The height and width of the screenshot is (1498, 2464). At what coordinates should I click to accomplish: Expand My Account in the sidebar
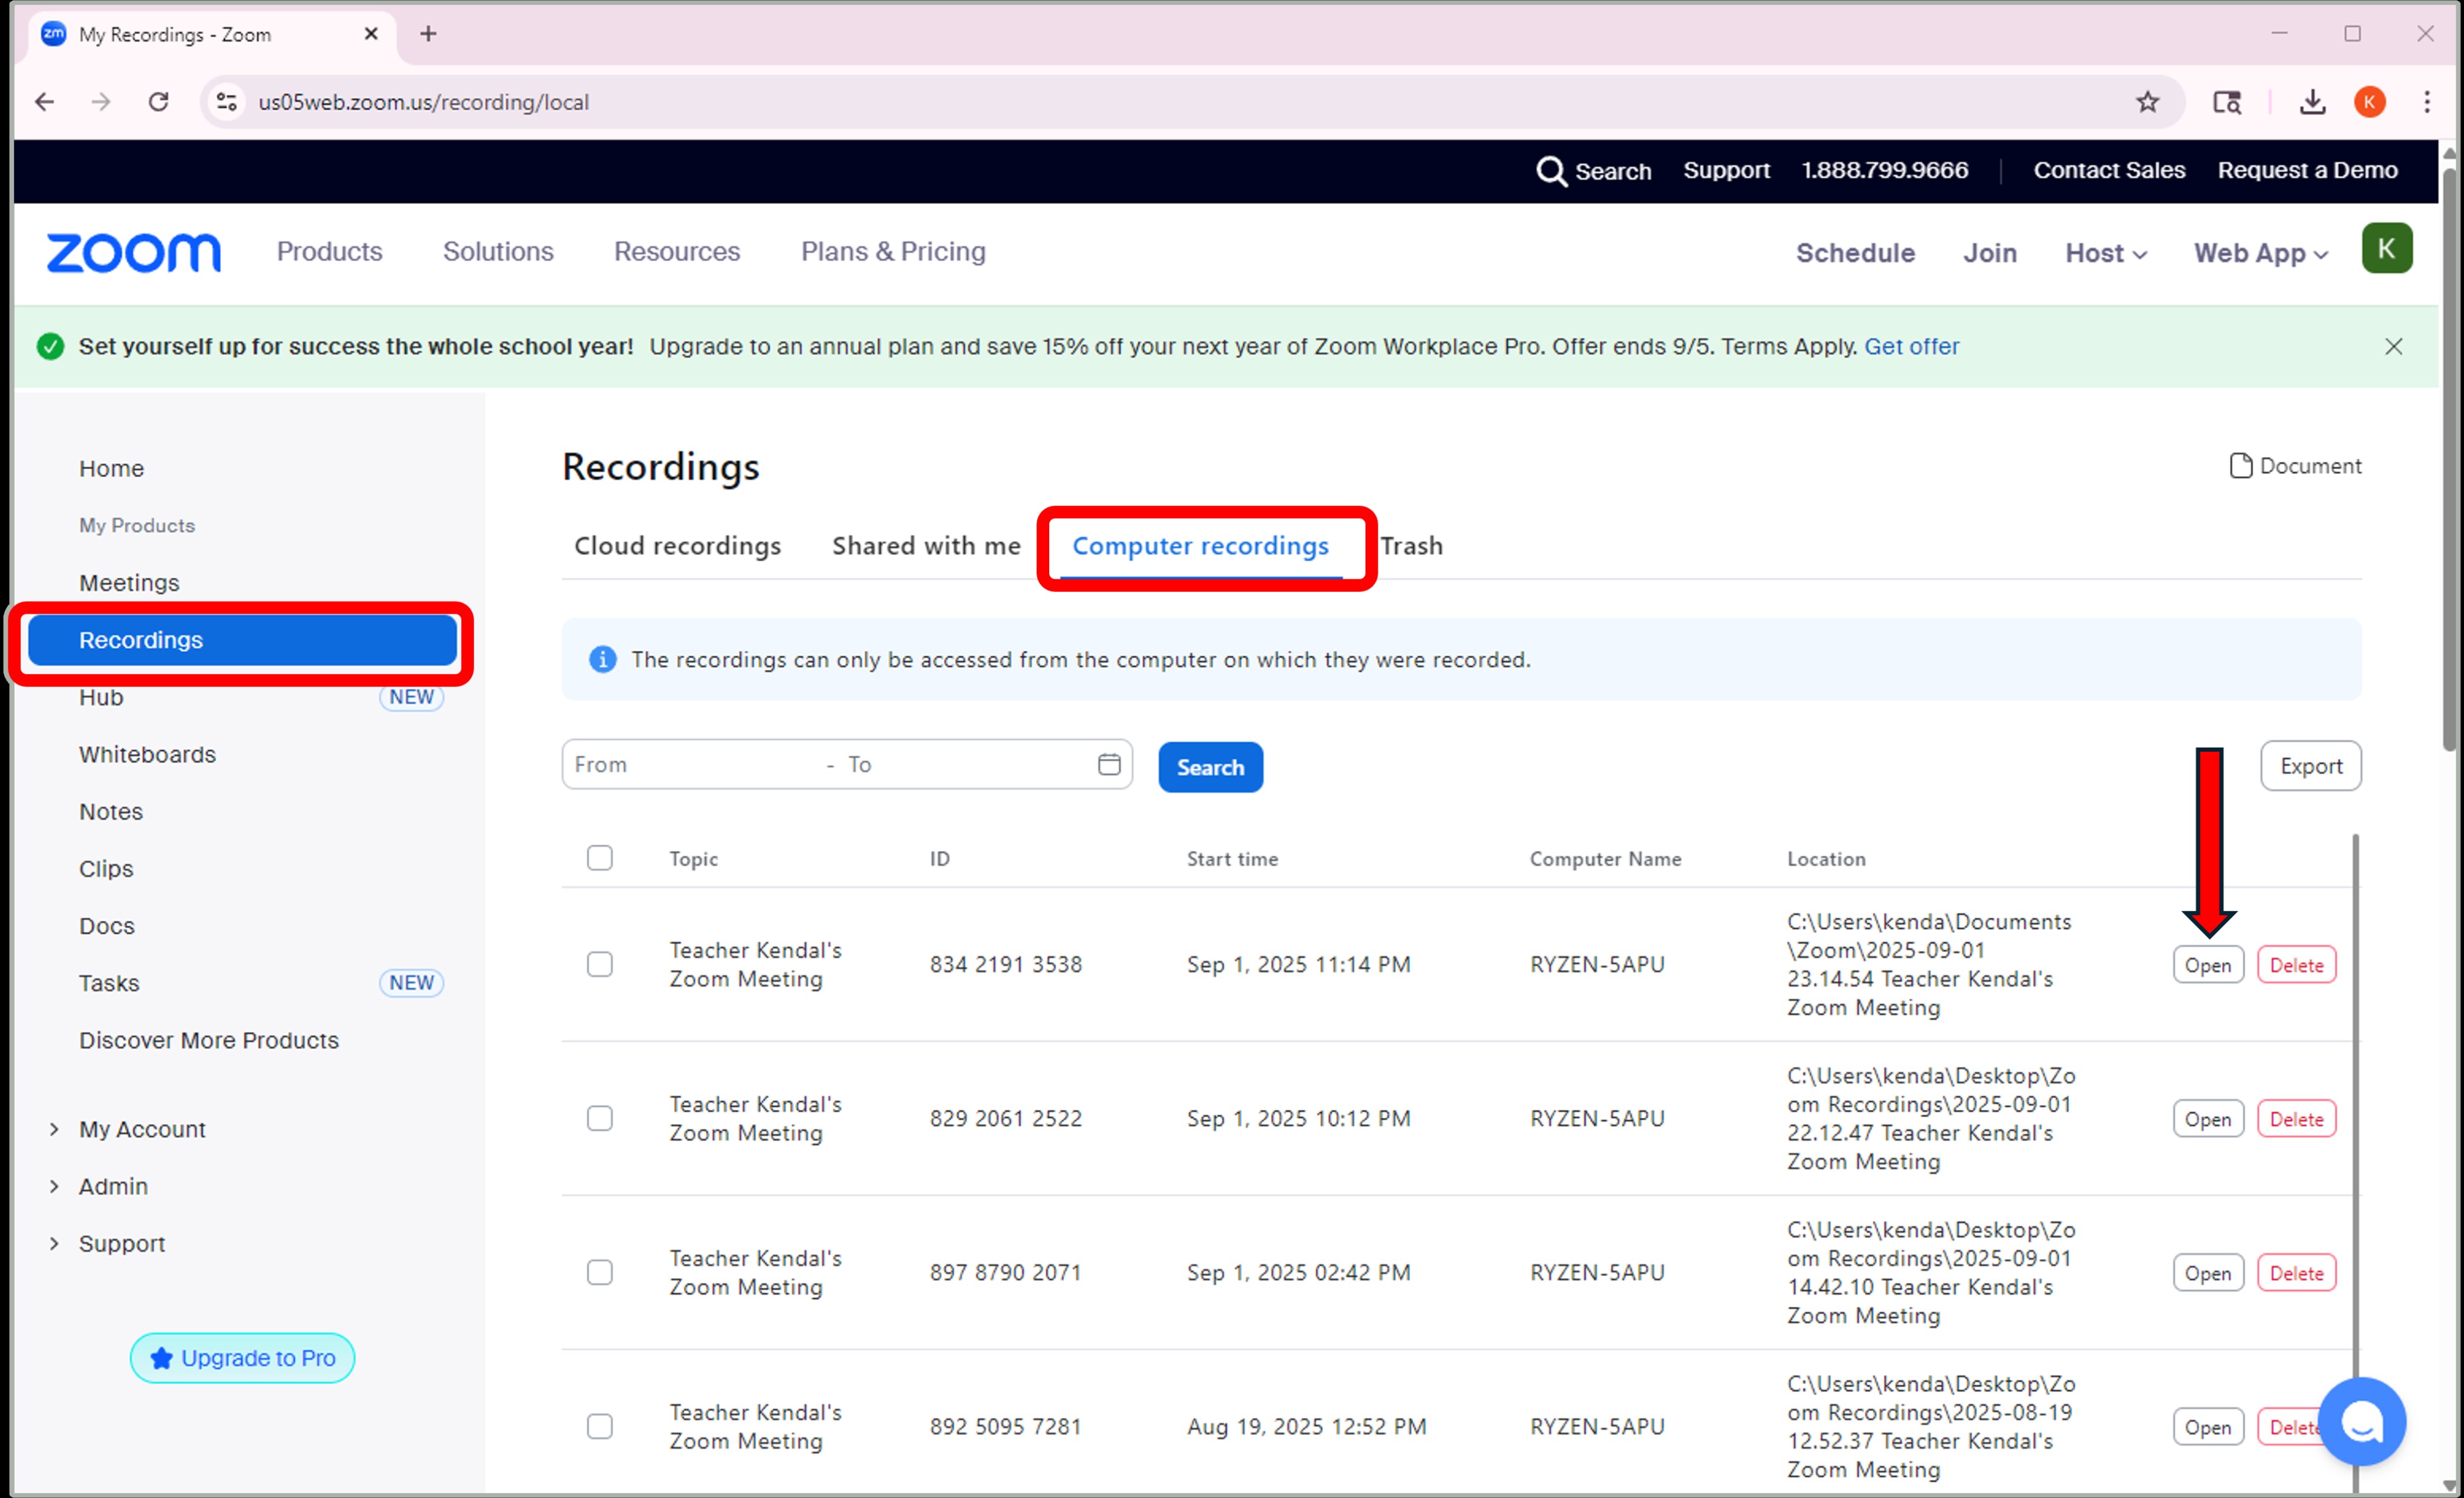[142, 1129]
